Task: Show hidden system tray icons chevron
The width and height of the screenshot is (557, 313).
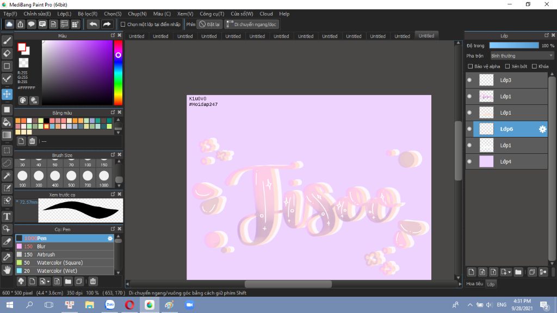Action: 470,305
